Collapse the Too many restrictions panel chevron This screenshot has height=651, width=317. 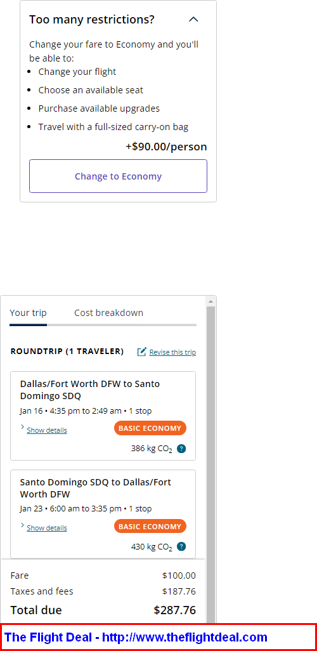(193, 20)
